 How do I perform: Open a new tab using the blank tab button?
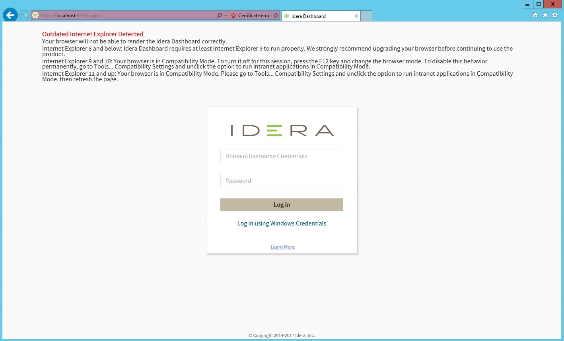click(x=366, y=16)
